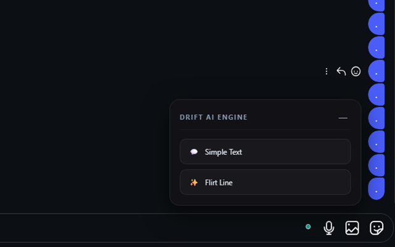Click the DRIFT AI ENGINE header title

pos(214,117)
